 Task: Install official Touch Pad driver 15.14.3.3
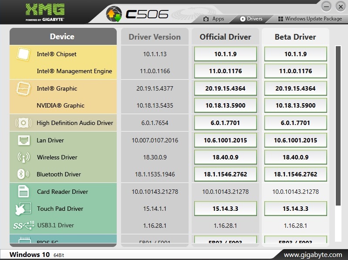click(225, 209)
